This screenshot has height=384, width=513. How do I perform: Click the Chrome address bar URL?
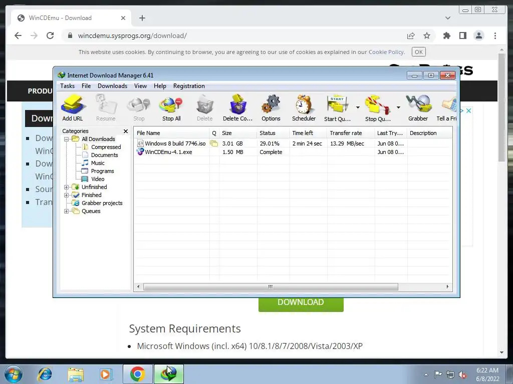132,35
